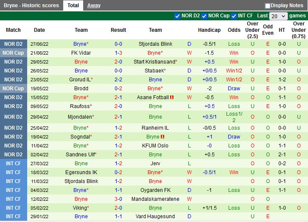
Task: Open the Oygarden FK team link
Action: tap(155, 190)
